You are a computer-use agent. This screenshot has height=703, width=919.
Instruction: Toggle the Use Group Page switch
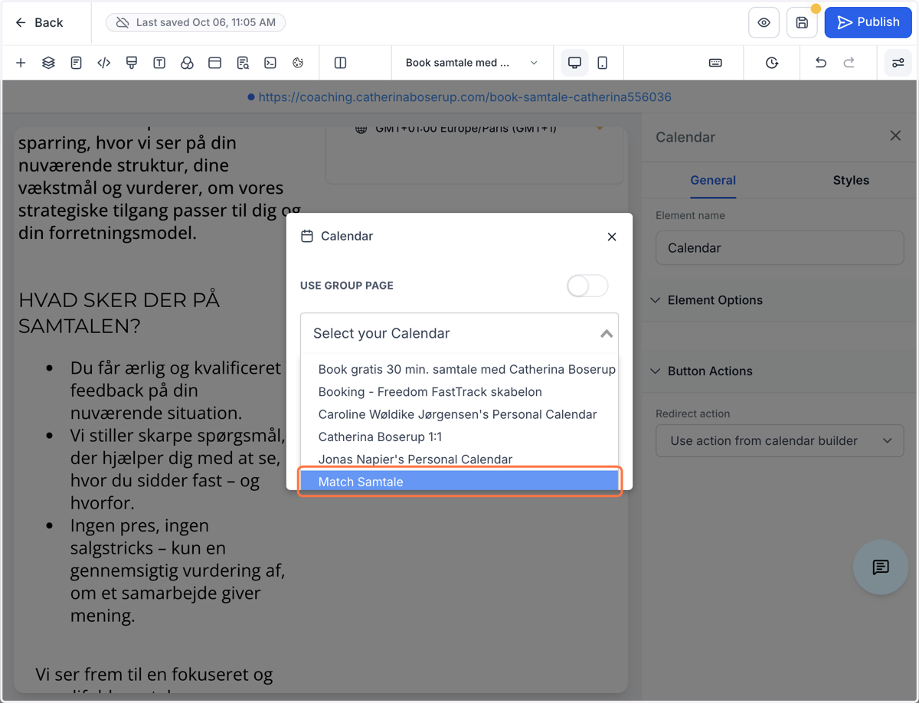[x=587, y=286]
